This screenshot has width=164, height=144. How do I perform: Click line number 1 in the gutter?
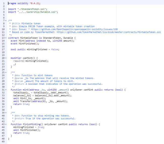[x=4, y=3]
